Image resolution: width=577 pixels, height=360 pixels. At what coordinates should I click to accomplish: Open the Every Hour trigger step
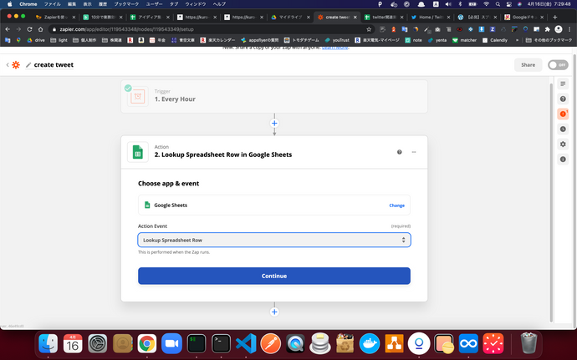tap(274, 96)
